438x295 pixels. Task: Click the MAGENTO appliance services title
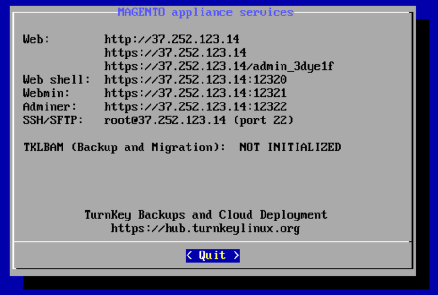click(205, 12)
